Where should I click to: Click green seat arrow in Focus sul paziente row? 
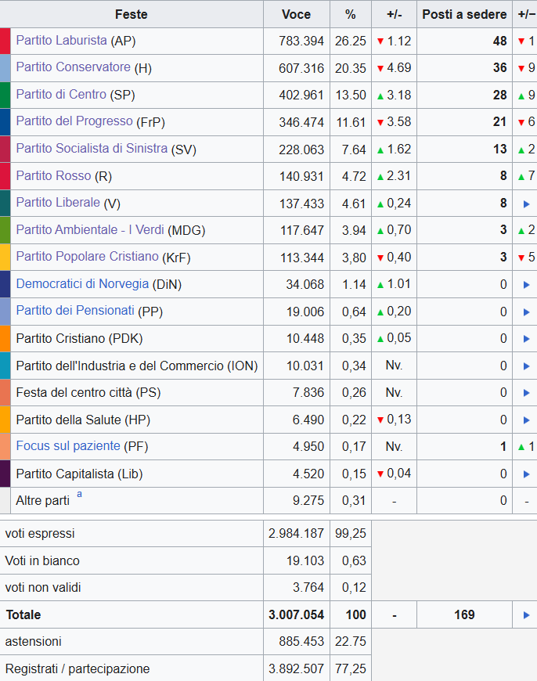(x=521, y=446)
